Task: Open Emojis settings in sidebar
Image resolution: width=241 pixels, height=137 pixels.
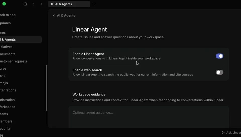Action: [x=4, y=83]
